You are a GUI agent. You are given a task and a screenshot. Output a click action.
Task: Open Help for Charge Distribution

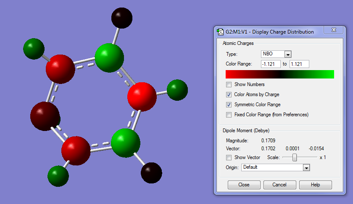pos(316,185)
